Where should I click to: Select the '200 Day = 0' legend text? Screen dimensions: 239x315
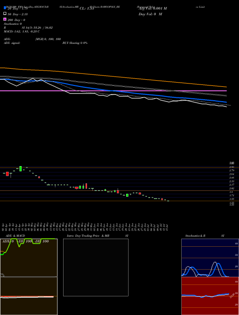click(16, 20)
